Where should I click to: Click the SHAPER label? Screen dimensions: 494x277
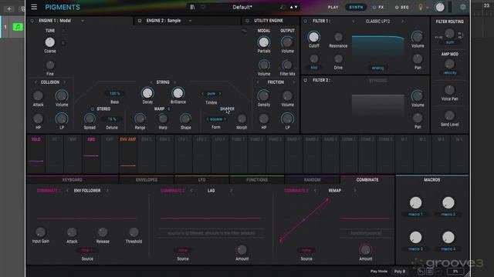click(227, 108)
